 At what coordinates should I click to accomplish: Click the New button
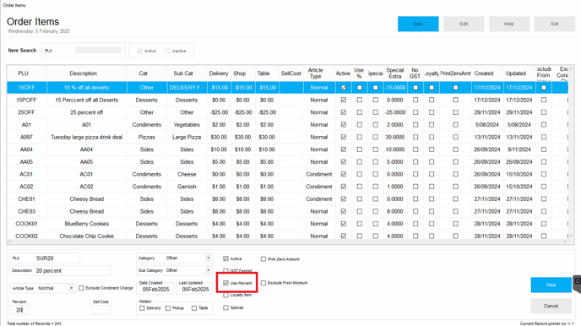(418, 24)
